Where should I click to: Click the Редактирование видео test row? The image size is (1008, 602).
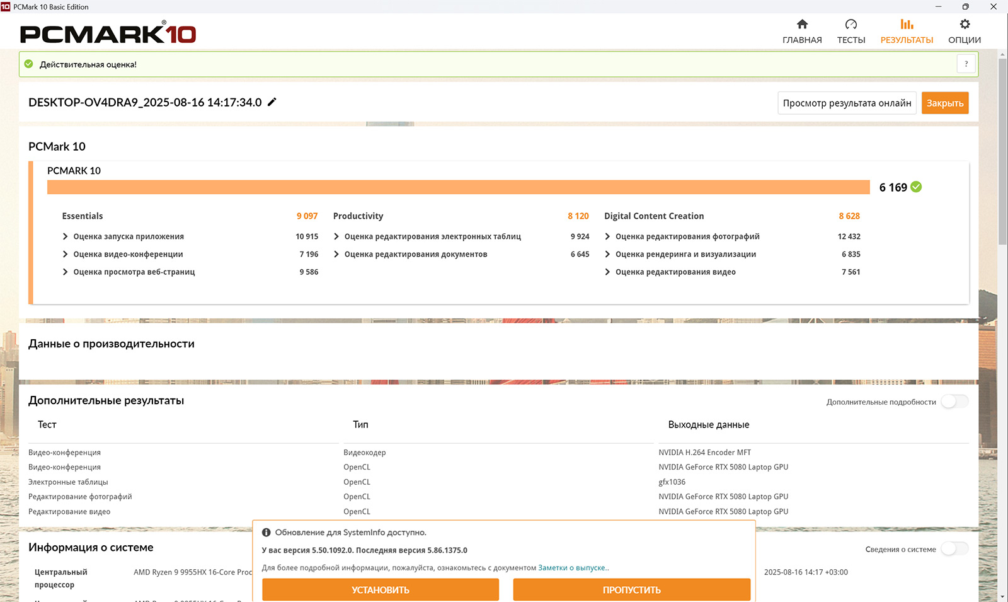coord(69,512)
